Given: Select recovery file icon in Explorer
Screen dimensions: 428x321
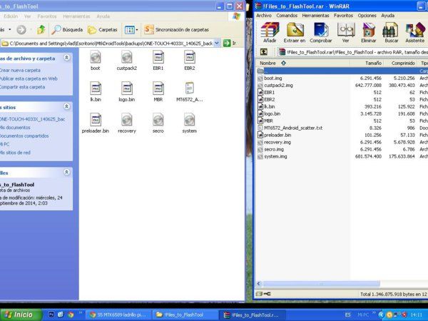Looking at the screenshot, I should (127, 123).
